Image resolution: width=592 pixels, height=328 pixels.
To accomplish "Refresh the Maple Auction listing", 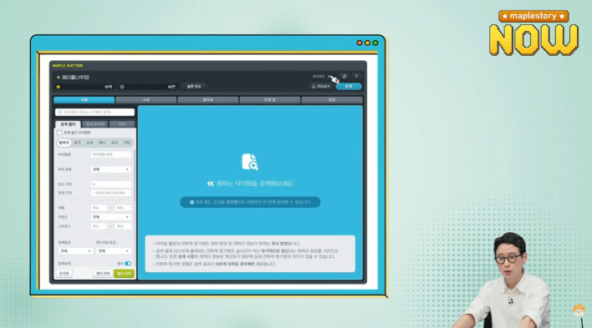I will tap(344, 77).
